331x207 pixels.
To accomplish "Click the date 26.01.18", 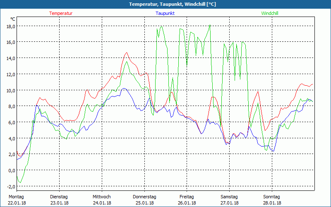I will pos(187,203).
